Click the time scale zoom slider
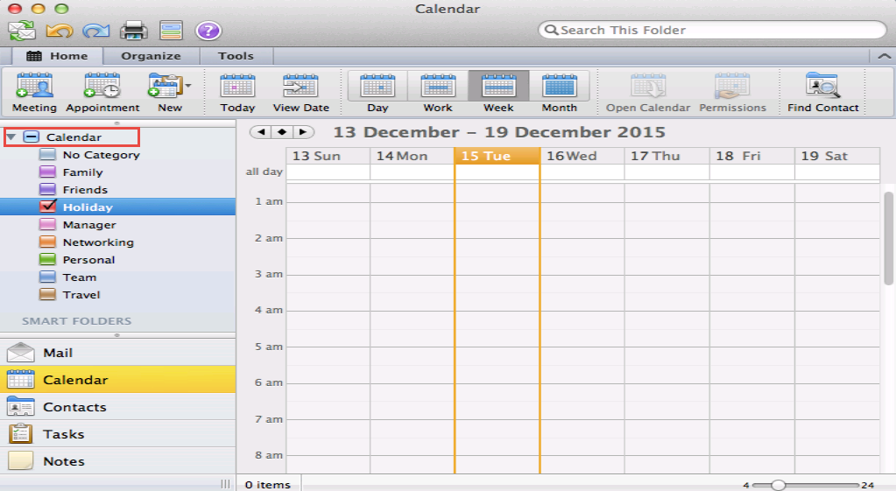Image resolution: width=896 pixels, height=491 pixels. pyautogui.click(x=778, y=485)
